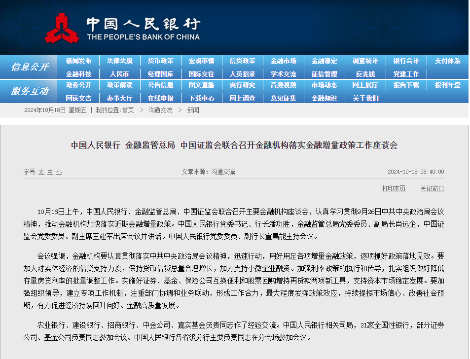Open 宏观审慎 navigation link
470x359 pixels.
pyautogui.click(x=201, y=61)
